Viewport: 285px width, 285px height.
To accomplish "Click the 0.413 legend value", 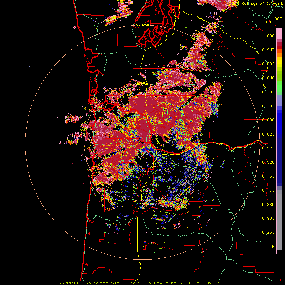I will point(268,190).
